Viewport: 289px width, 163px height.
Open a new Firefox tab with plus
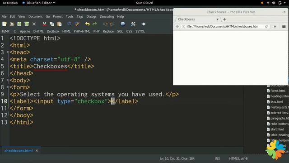click(x=224, y=19)
